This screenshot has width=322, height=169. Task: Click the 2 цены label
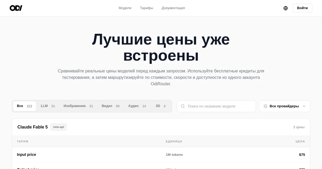(299, 127)
